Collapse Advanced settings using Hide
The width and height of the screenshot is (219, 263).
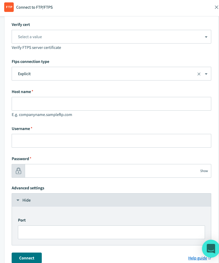27,200
